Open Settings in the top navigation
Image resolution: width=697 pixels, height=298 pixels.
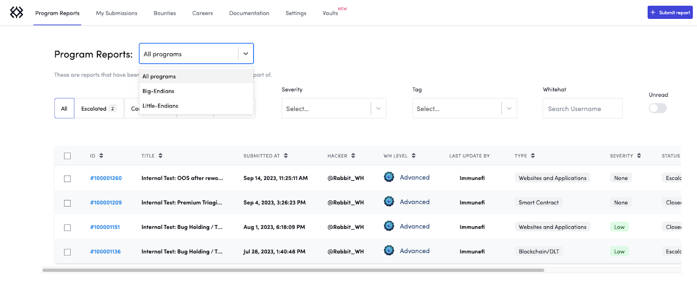tap(296, 13)
